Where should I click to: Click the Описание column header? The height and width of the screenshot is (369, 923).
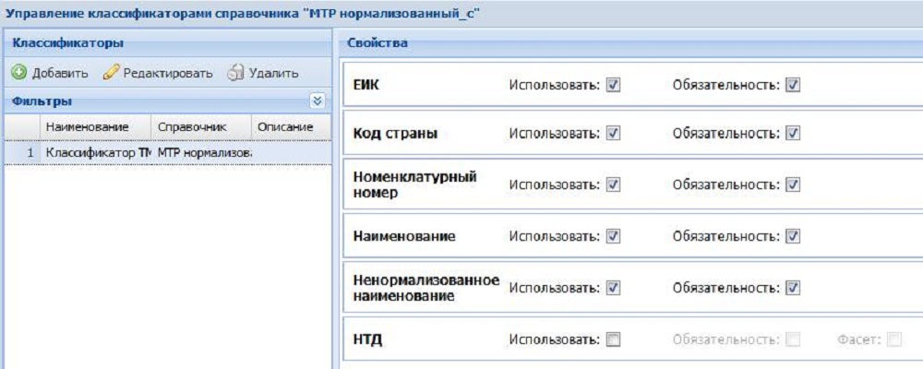click(x=285, y=126)
